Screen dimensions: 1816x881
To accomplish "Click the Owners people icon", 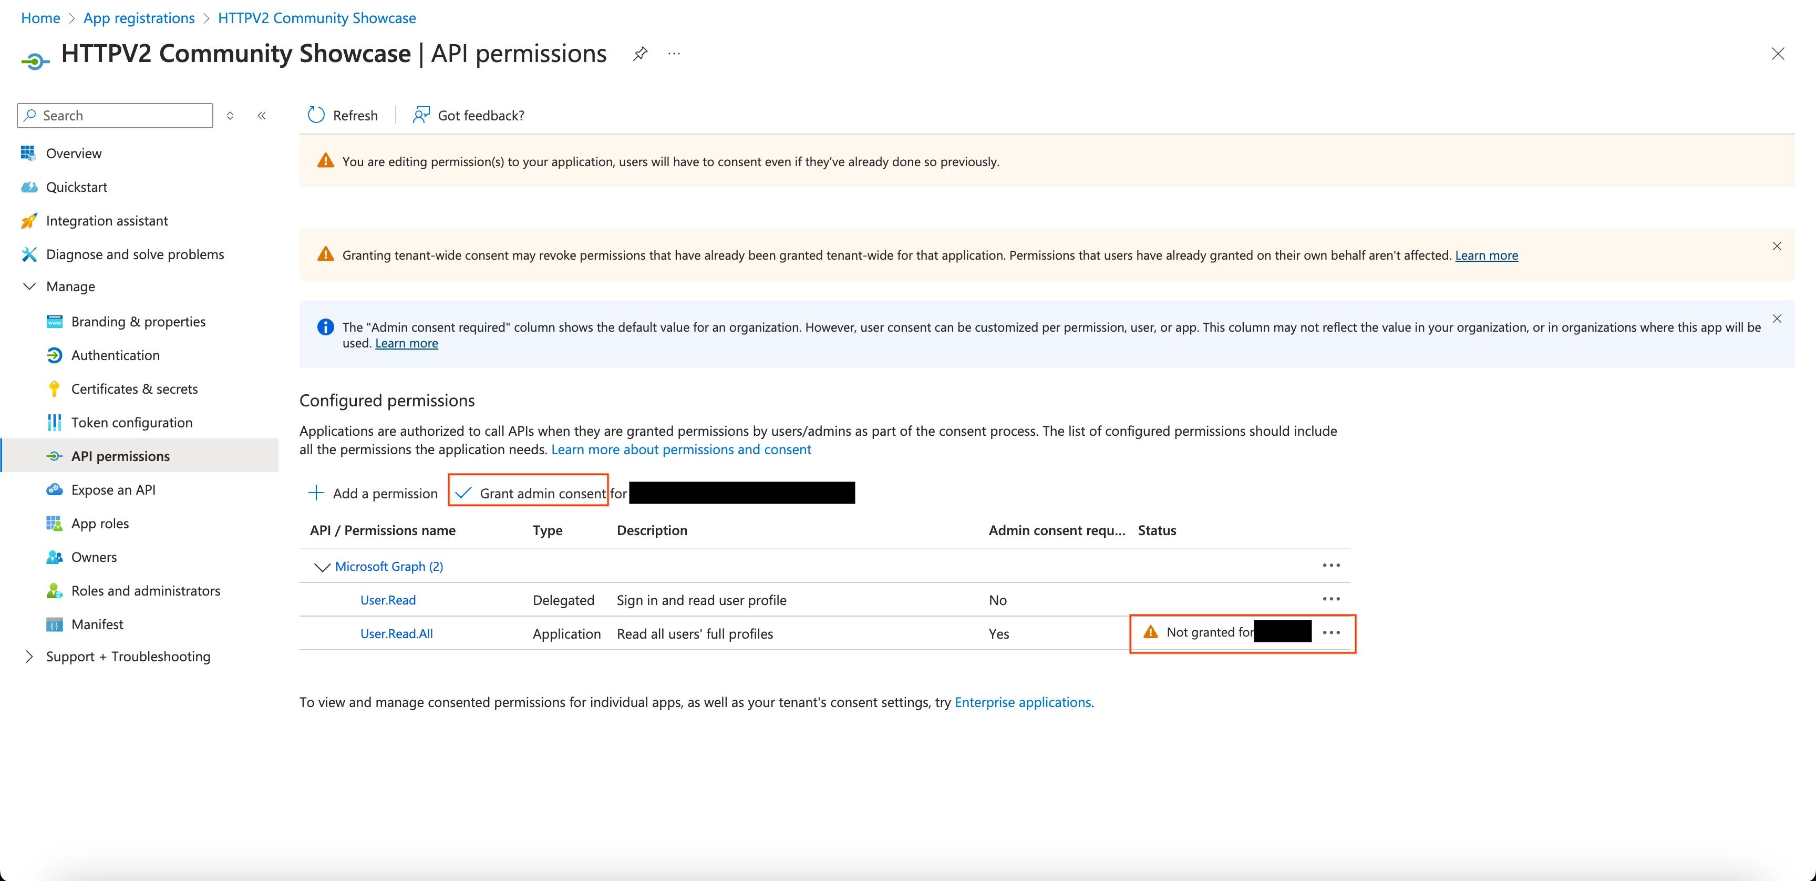I will (x=54, y=557).
